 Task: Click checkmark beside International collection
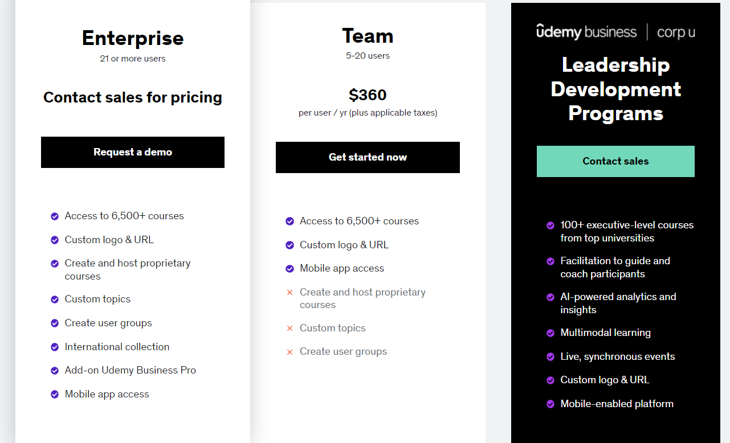pos(55,347)
